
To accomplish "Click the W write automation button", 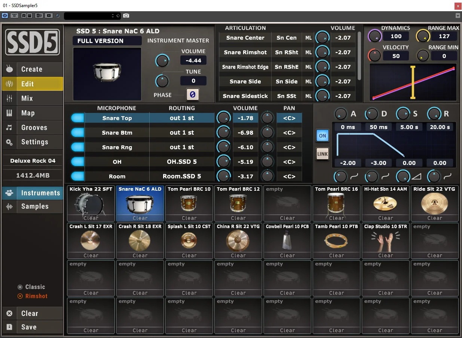I will click(x=29, y=16).
